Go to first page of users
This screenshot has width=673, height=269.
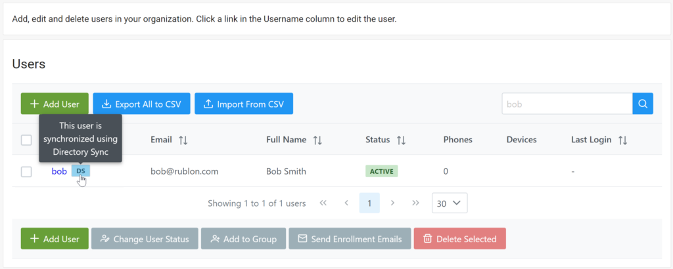click(x=323, y=203)
